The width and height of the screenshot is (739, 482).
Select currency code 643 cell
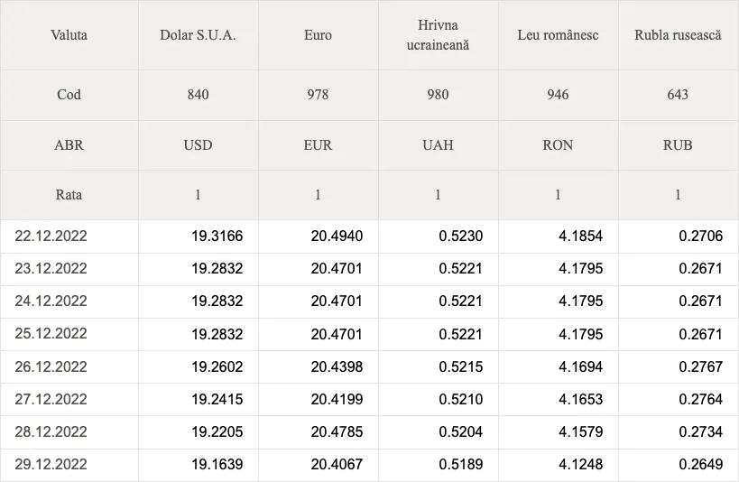tap(679, 95)
